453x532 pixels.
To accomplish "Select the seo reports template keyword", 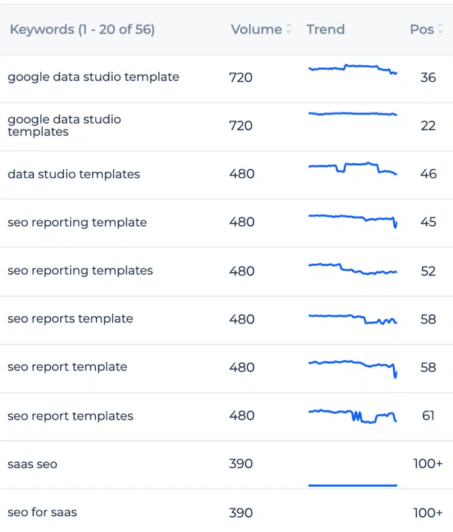I will (x=70, y=319).
